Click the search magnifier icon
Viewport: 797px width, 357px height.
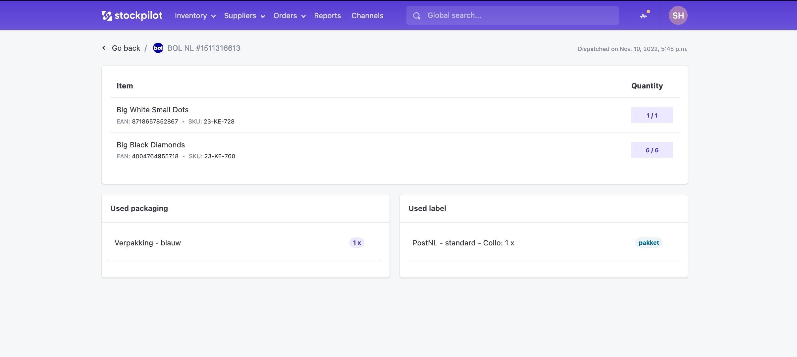click(x=417, y=16)
